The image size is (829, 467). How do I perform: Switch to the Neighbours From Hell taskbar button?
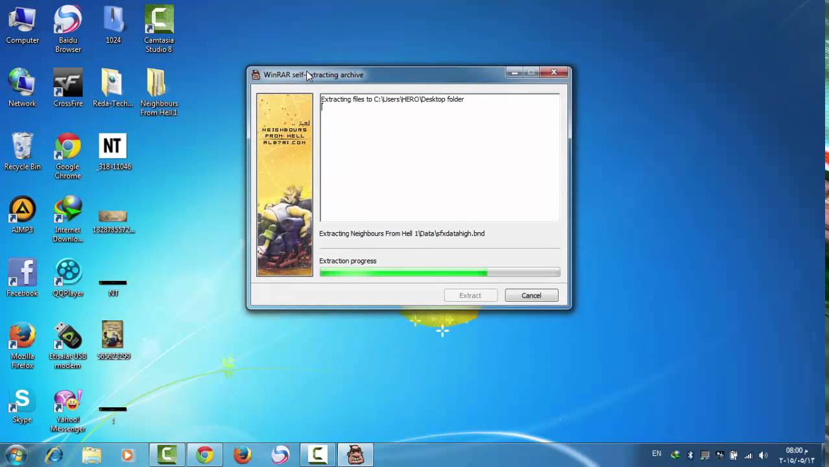coord(355,455)
